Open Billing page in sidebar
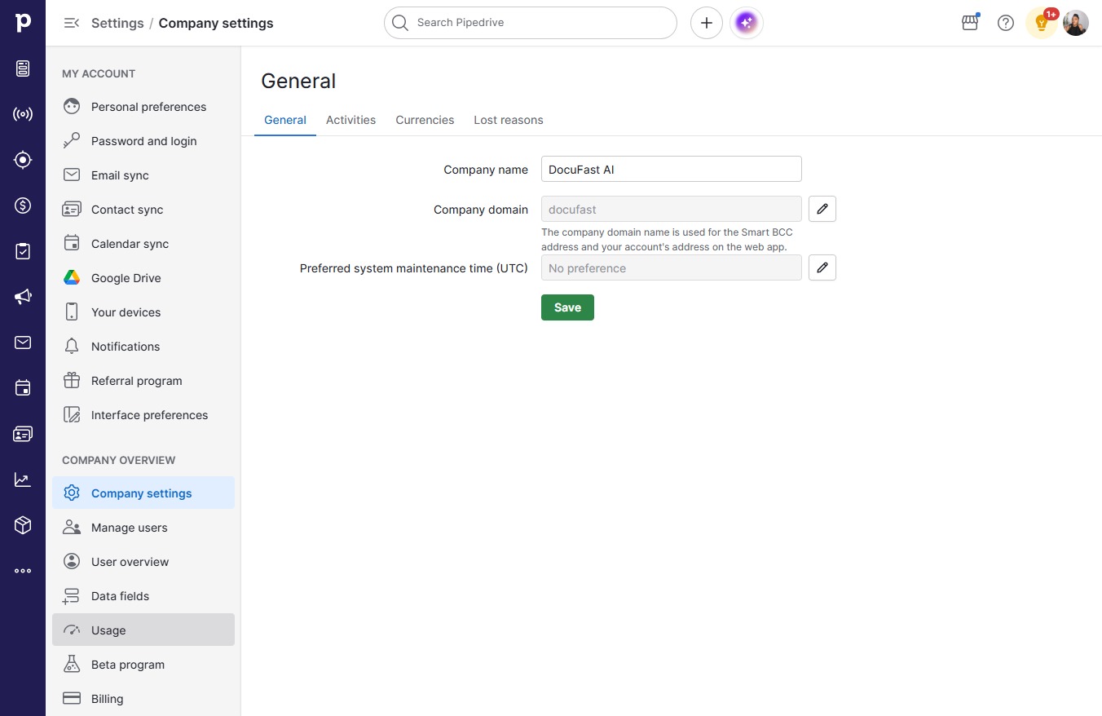1102x716 pixels. (x=143, y=699)
